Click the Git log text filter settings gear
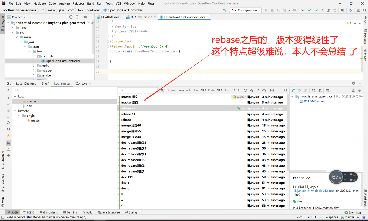This screenshot has width=368, height=221. click(x=162, y=90)
